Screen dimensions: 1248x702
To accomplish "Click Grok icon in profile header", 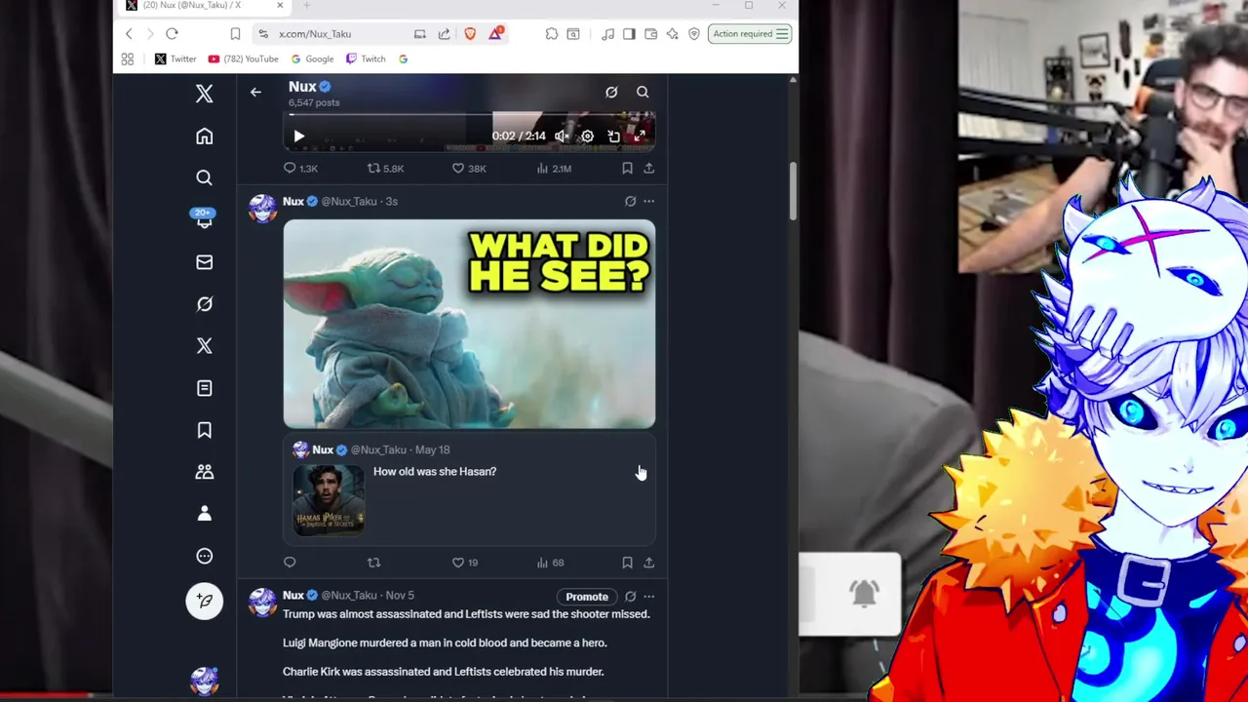I will tap(611, 92).
